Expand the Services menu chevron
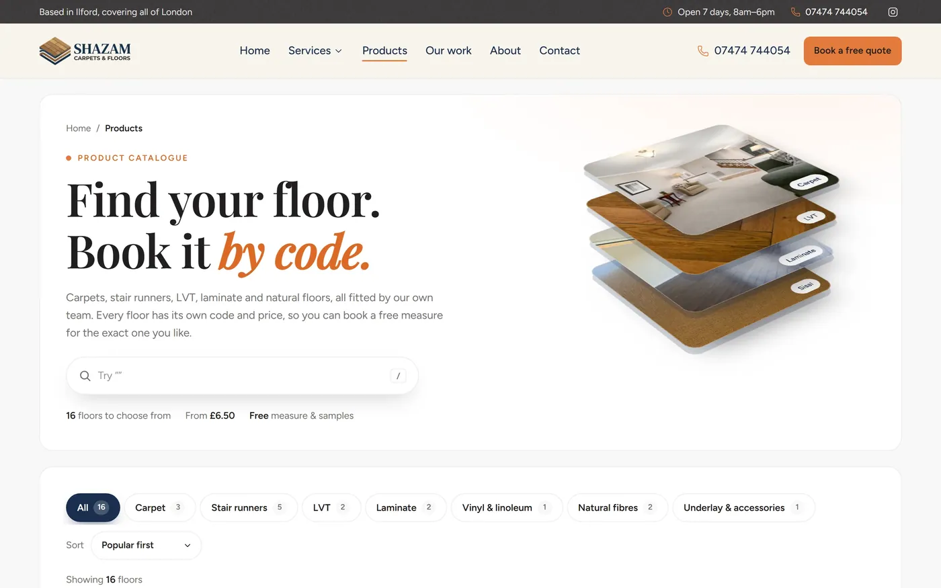941x588 pixels. (x=339, y=51)
